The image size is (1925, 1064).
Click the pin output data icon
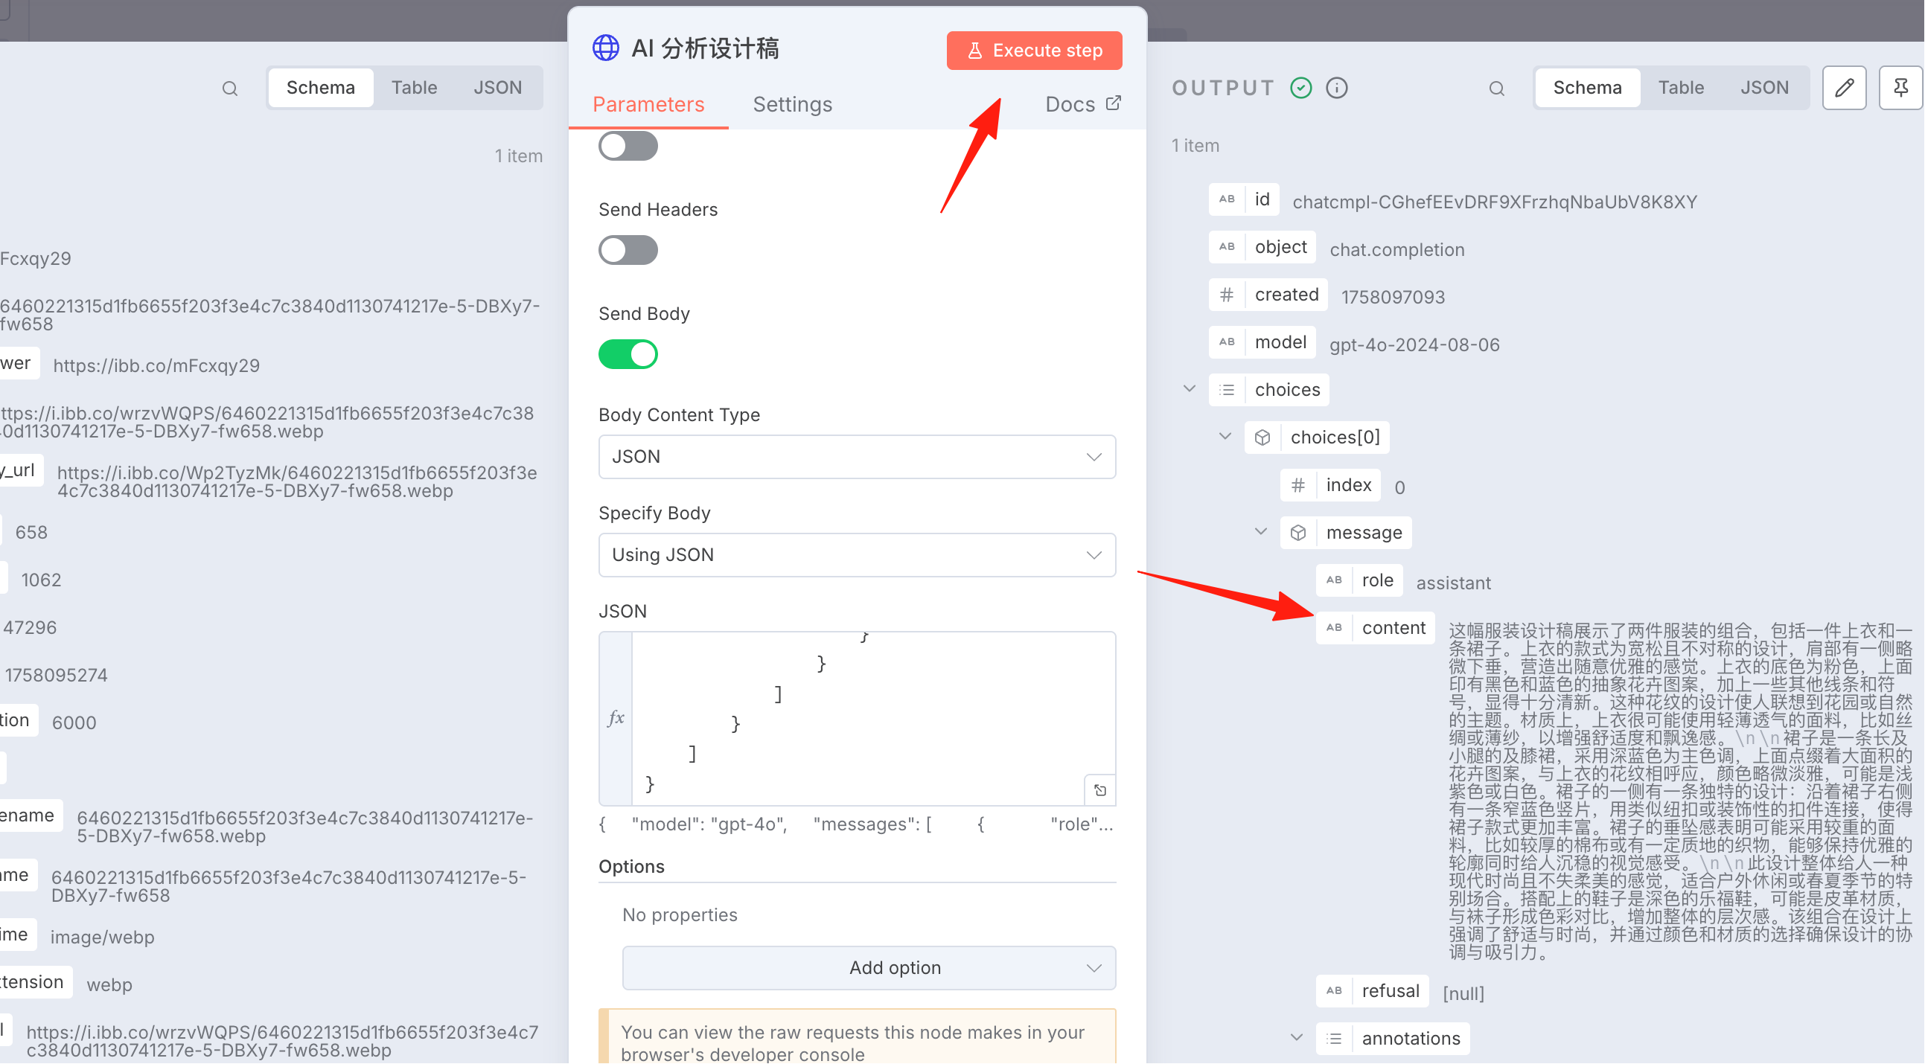(1900, 88)
